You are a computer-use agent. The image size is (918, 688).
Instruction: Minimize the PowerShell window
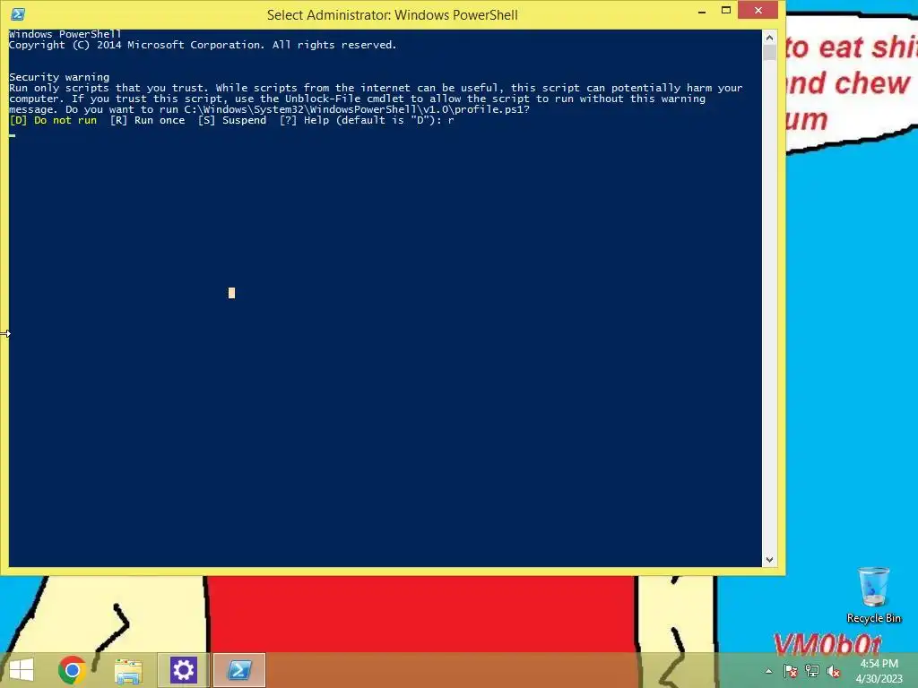[701, 11]
